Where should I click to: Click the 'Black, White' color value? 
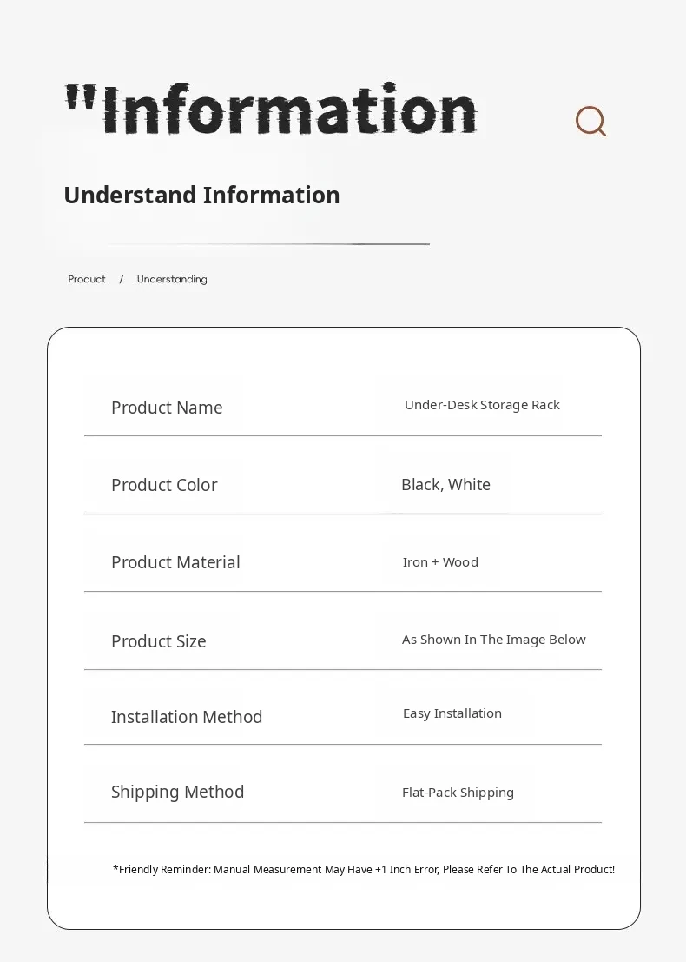(x=445, y=485)
